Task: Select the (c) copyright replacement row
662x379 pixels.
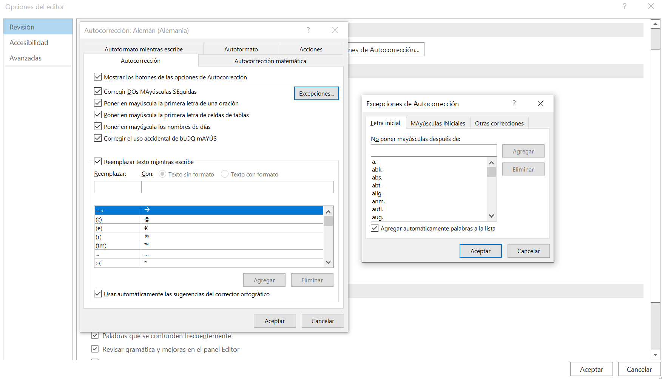Action: coord(209,219)
